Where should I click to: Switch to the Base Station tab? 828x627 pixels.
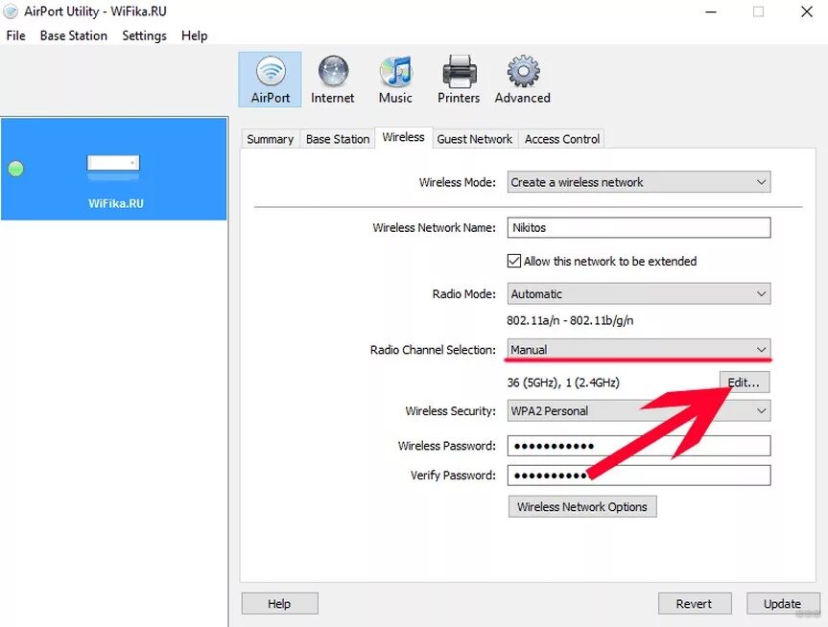click(338, 139)
